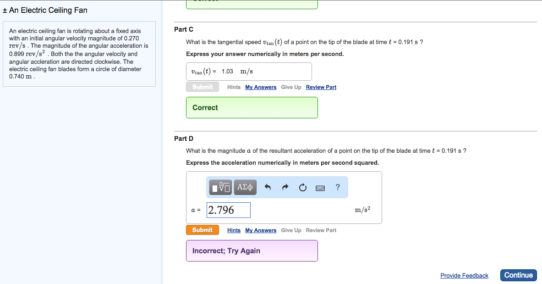Click the answer field containing 2.796
The width and height of the screenshot is (542, 284).
(229, 210)
